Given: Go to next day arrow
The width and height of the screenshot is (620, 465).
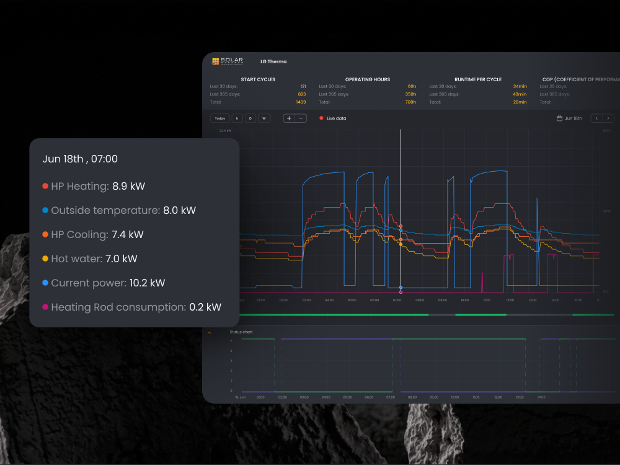Looking at the screenshot, I should [609, 118].
